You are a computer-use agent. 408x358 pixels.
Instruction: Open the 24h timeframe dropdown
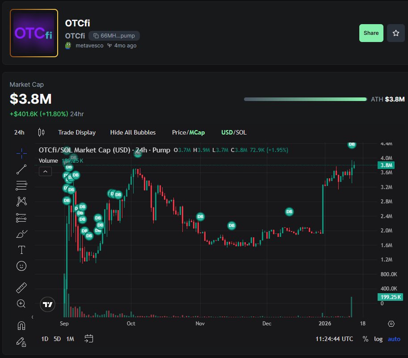pos(19,132)
